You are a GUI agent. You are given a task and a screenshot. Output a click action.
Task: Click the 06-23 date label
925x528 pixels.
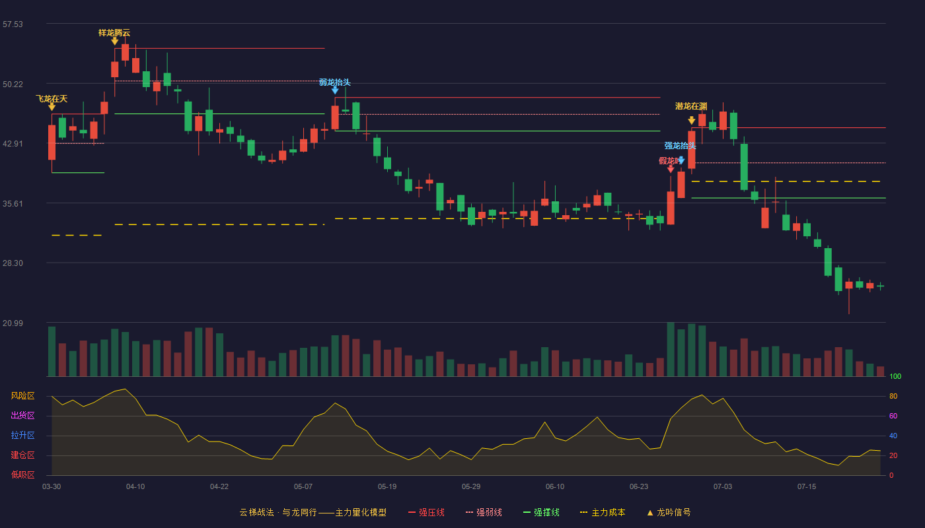(639, 486)
